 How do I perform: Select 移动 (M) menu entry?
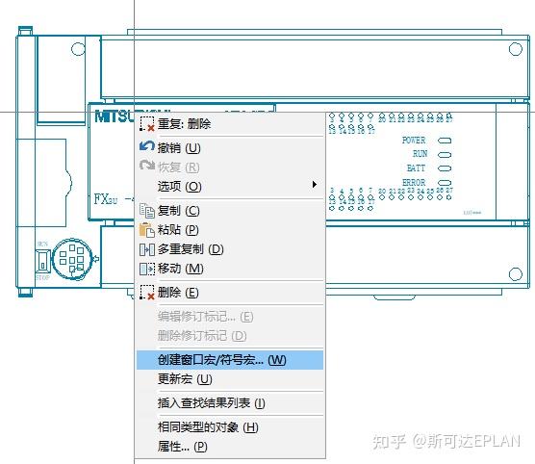pyautogui.click(x=230, y=269)
